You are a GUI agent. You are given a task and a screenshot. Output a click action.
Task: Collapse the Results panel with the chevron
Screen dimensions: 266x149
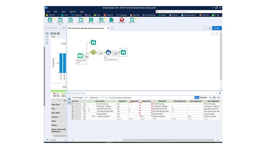pos(216,93)
